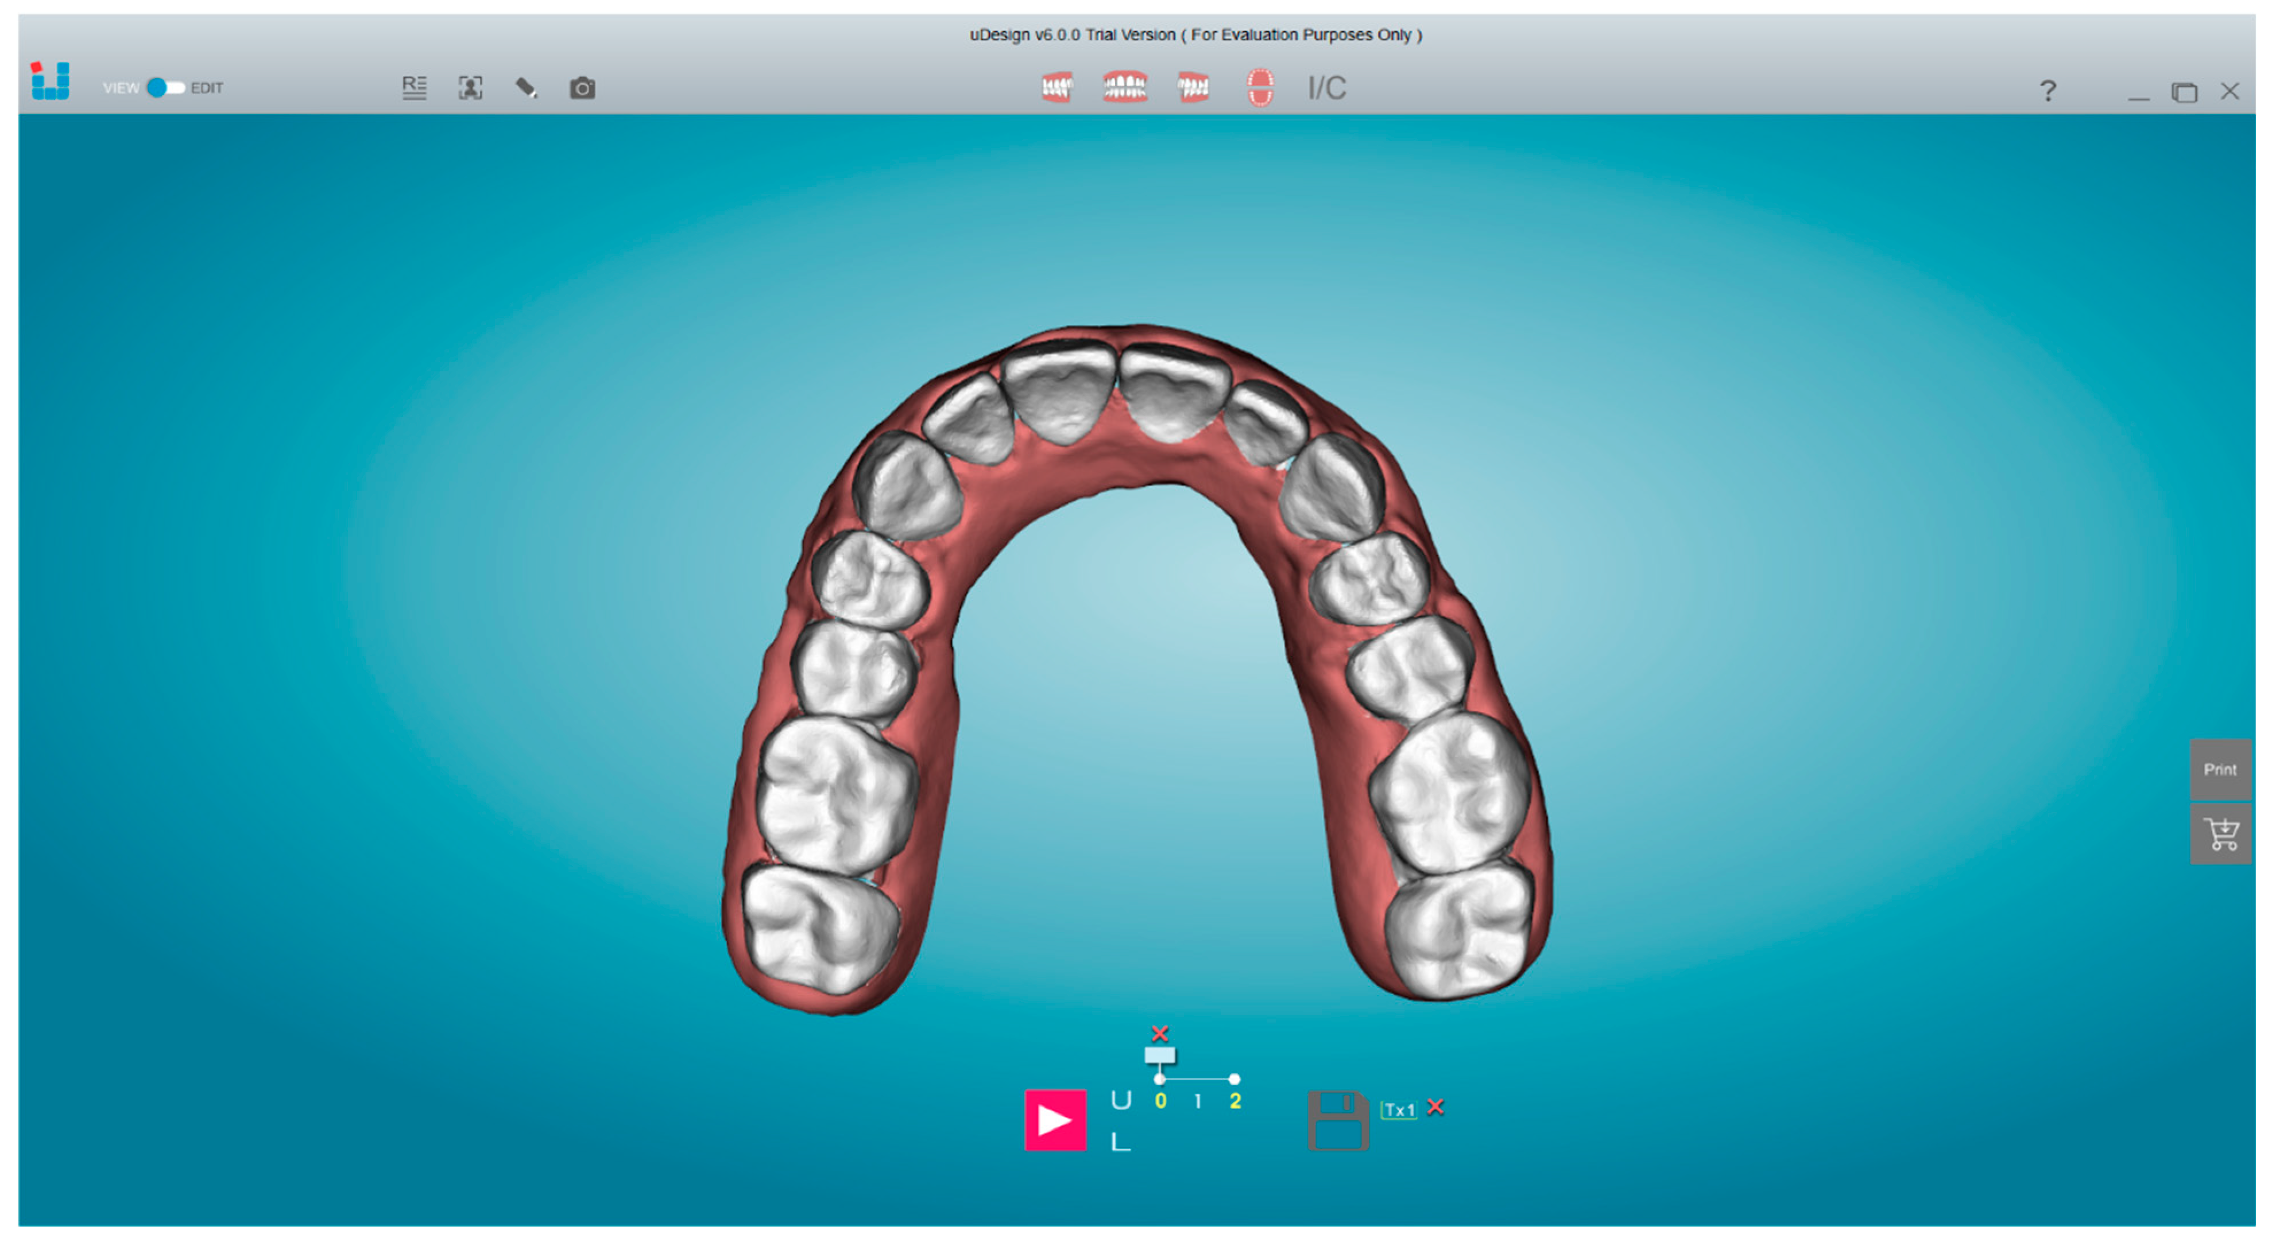Select the pencil markup tool
Viewport: 2272px width, 1242px height.
point(526,87)
